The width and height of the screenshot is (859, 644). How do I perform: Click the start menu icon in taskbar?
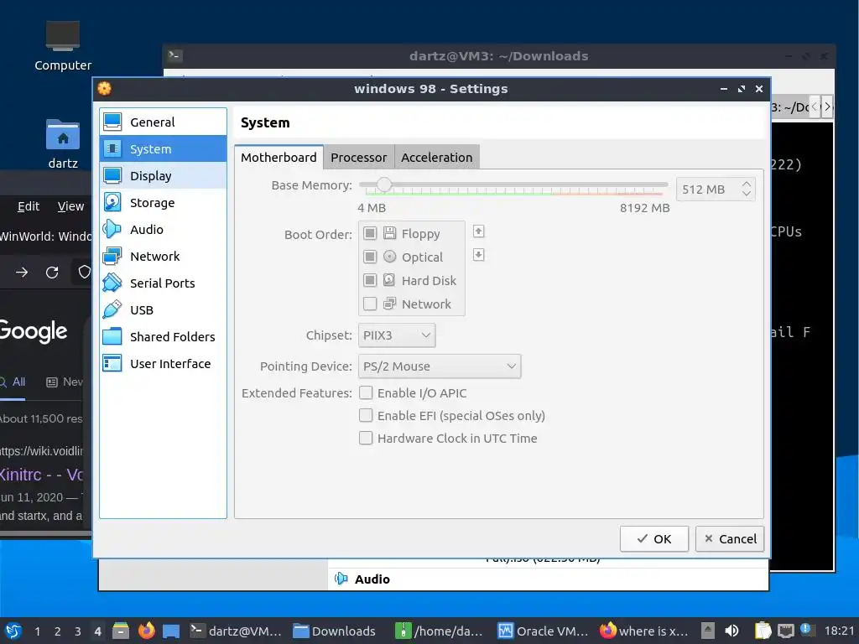pos(13,631)
